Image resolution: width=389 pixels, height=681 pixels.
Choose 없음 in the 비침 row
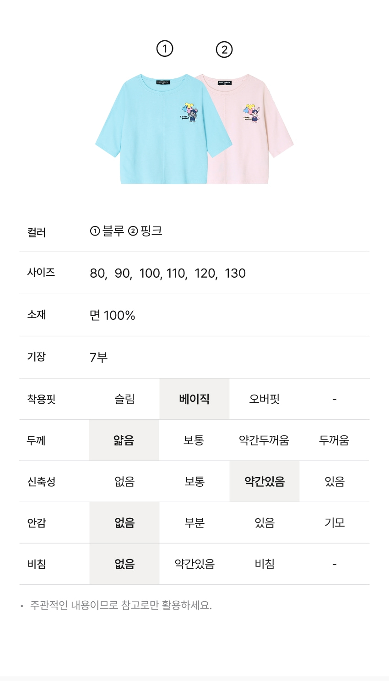(x=124, y=564)
